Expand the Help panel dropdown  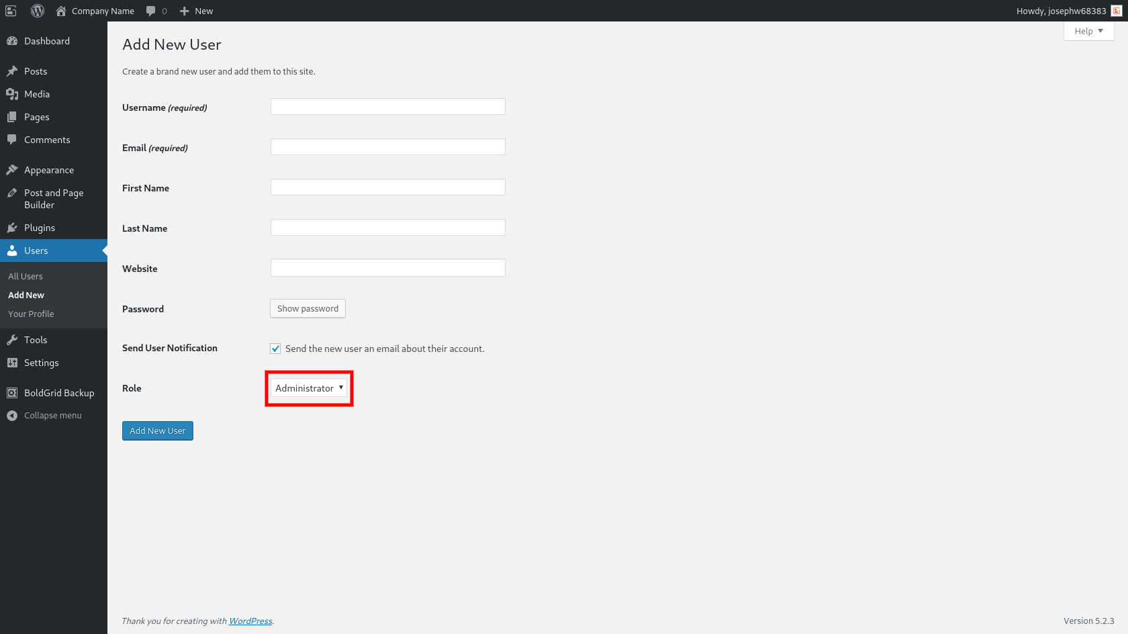(x=1088, y=31)
